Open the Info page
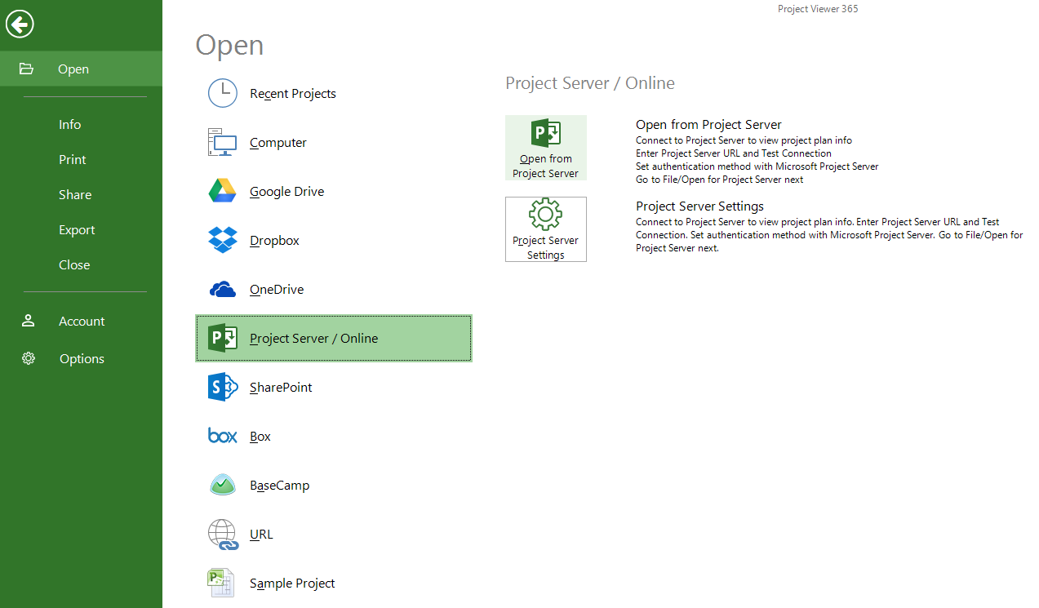The width and height of the screenshot is (1039, 608). pos(69,124)
